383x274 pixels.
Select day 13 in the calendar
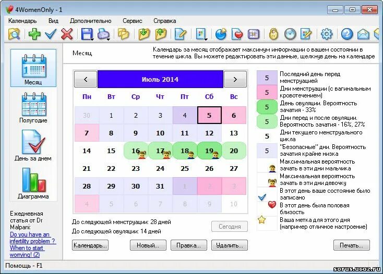[234, 133]
